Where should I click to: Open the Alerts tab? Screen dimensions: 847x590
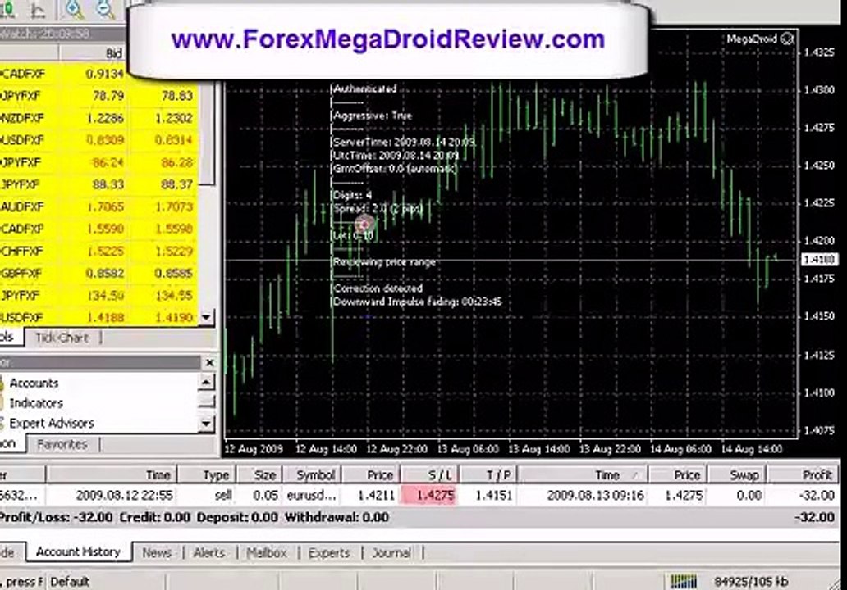click(x=209, y=553)
